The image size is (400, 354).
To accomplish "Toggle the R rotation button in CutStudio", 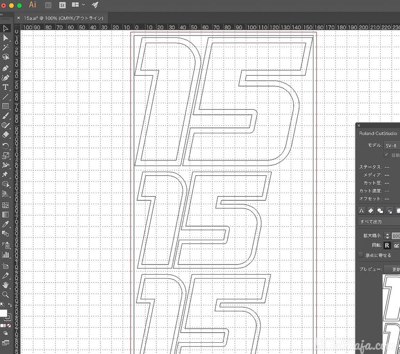I will coord(387,245).
